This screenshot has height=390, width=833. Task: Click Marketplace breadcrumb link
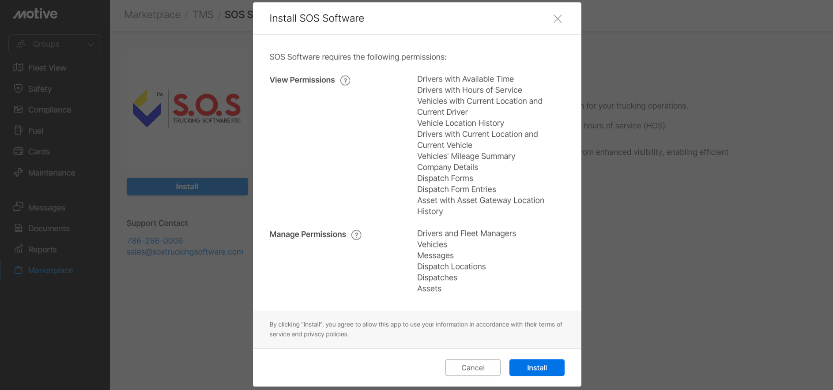(x=152, y=15)
